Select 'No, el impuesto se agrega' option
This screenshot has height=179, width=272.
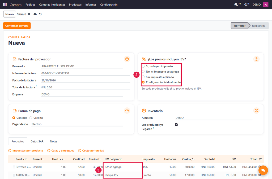[143, 72]
